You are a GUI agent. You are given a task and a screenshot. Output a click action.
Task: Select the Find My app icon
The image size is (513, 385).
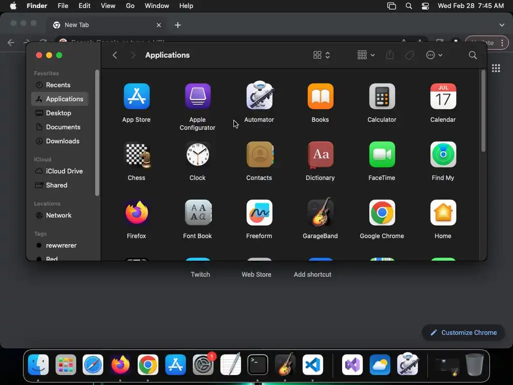coord(443,154)
